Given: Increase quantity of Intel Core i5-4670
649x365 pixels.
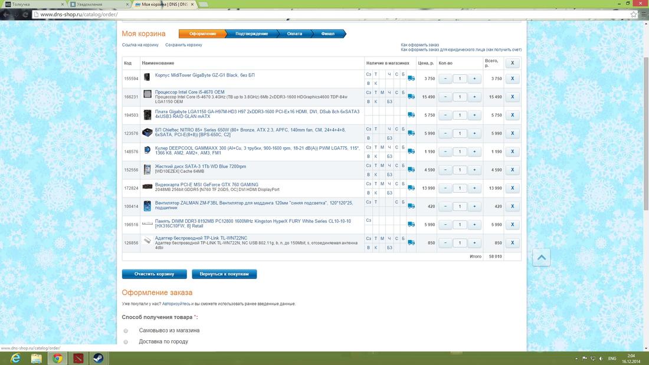Looking at the screenshot, I should (474, 97).
